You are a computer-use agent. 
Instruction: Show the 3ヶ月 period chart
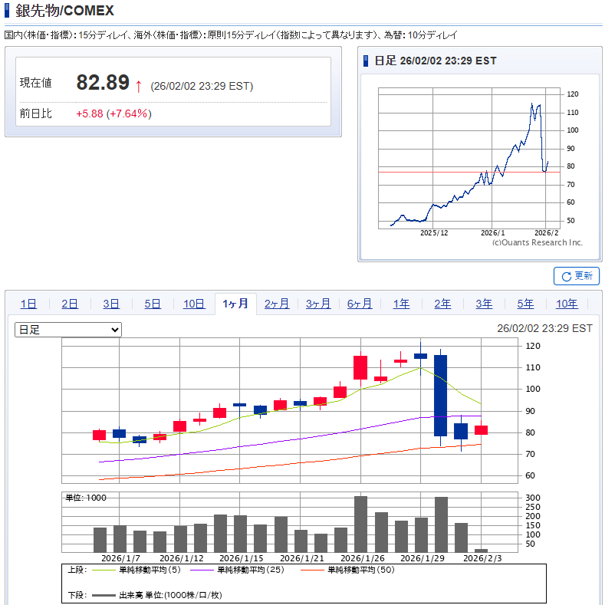pyautogui.click(x=318, y=304)
